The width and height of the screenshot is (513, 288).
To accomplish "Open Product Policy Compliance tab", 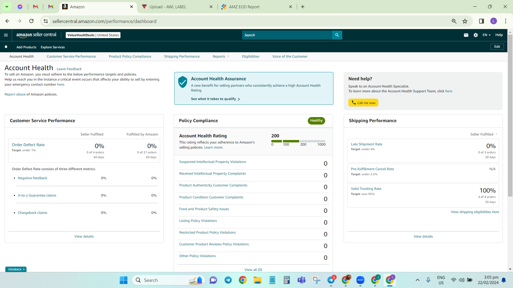I will pyautogui.click(x=130, y=56).
